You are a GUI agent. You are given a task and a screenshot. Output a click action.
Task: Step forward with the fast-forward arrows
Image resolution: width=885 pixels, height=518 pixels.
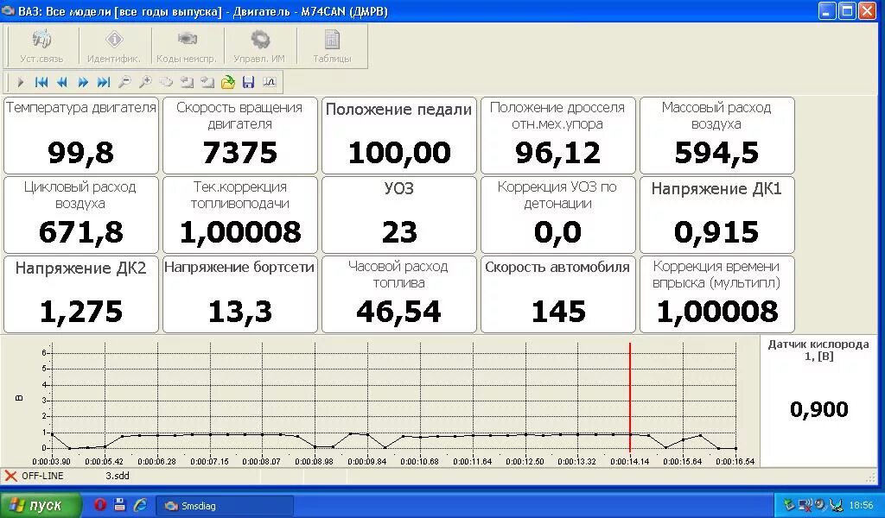pos(83,82)
